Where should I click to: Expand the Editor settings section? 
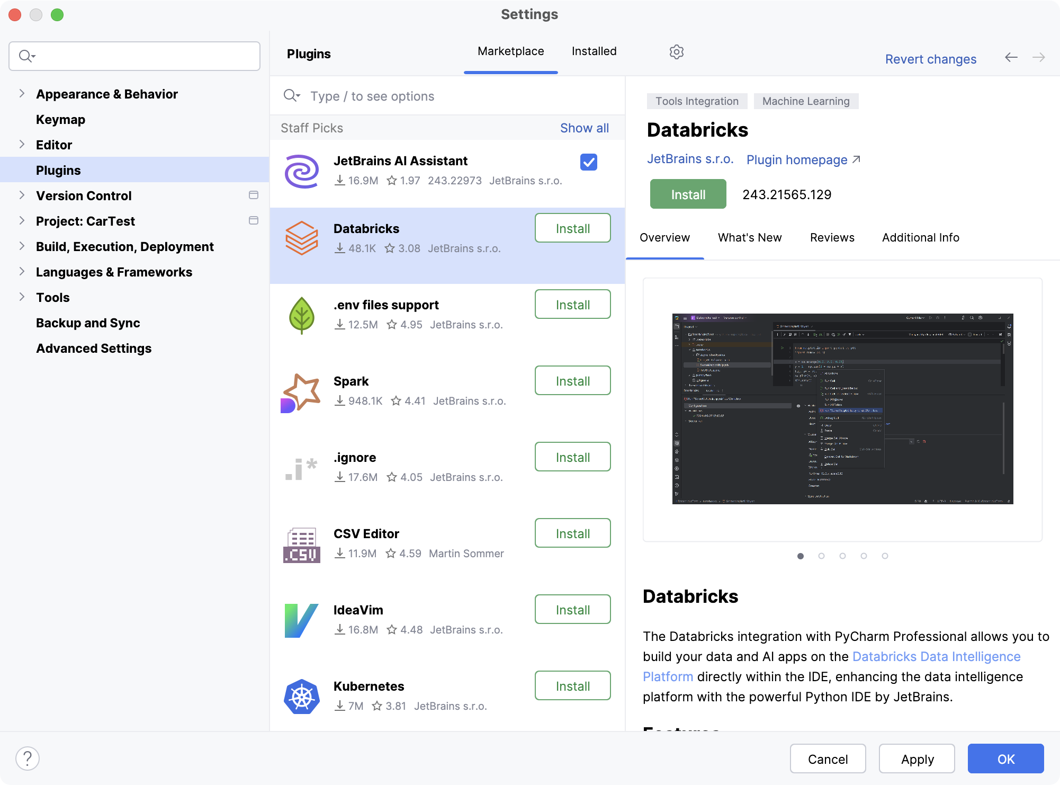click(22, 144)
